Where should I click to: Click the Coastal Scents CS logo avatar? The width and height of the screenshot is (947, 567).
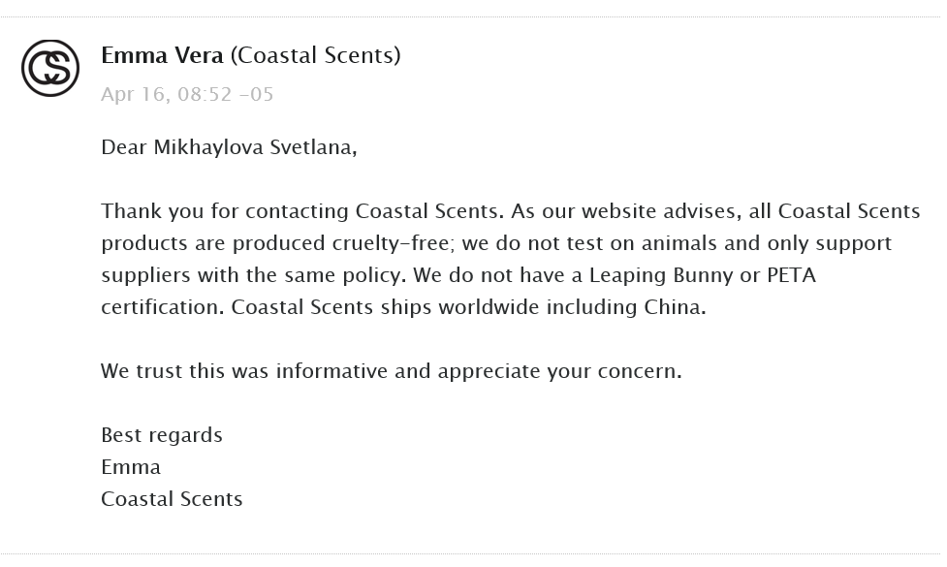(50, 68)
